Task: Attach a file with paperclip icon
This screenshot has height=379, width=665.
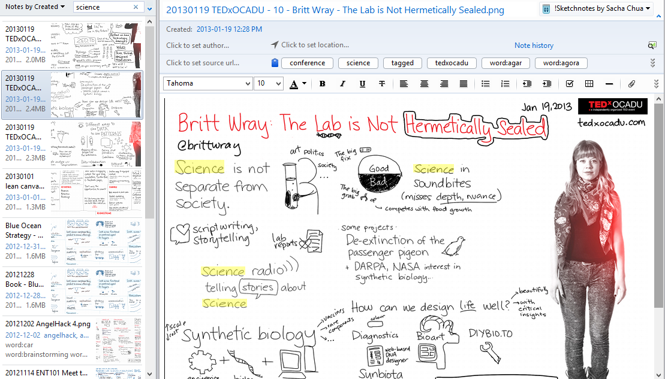Action: 631,84
